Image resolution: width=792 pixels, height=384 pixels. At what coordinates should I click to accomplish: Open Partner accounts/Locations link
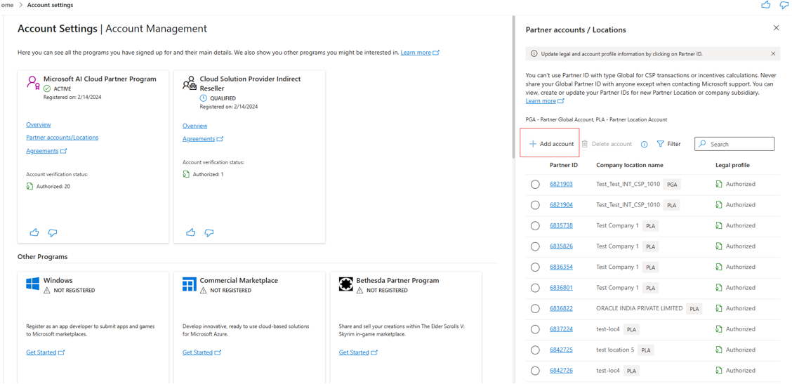pyautogui.click(x=62, y=138)
